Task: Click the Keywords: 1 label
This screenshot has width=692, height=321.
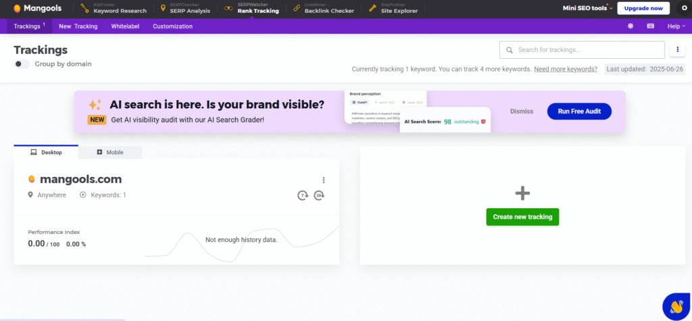Action: coord(109,195)
